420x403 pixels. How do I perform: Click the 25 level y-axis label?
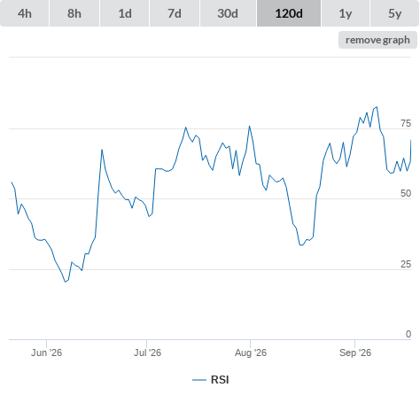click(406, 264)
